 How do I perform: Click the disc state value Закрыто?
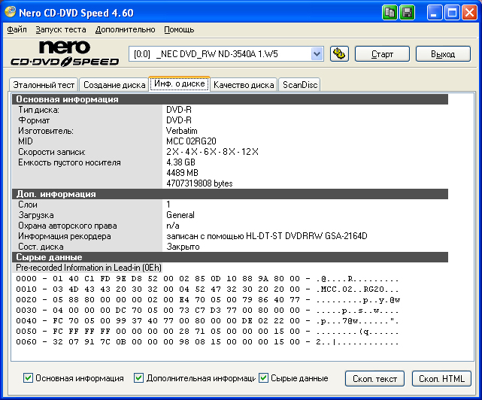coord(183,247)
